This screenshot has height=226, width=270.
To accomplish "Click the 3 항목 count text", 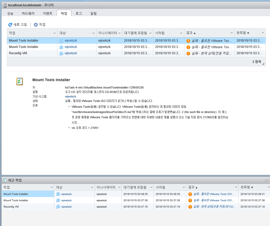I will click(x=257, y=62).
